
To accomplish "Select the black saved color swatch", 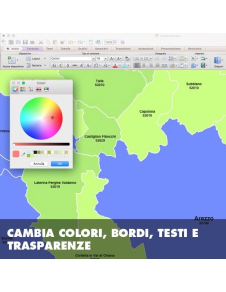I will (x=35, y=152).
